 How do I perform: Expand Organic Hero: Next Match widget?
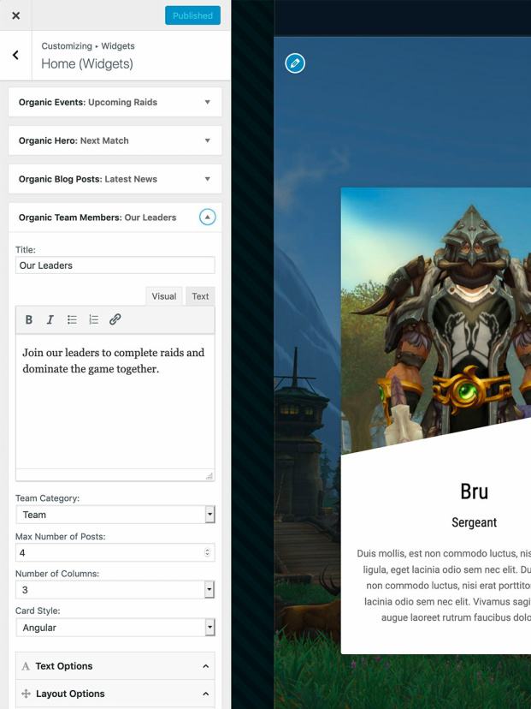coord(115,140)
